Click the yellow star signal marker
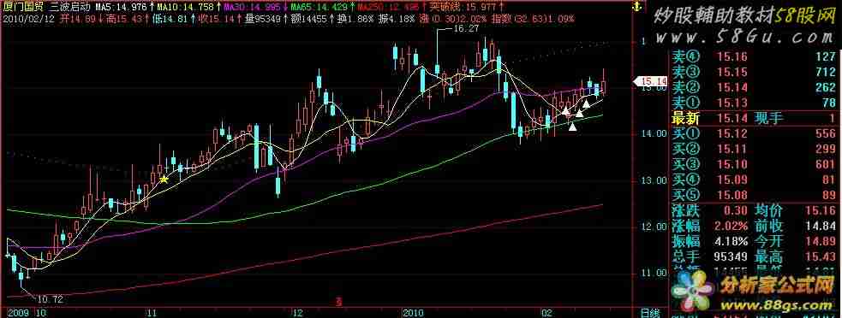Viewport: 842px width, 318px height. [164, 180]
